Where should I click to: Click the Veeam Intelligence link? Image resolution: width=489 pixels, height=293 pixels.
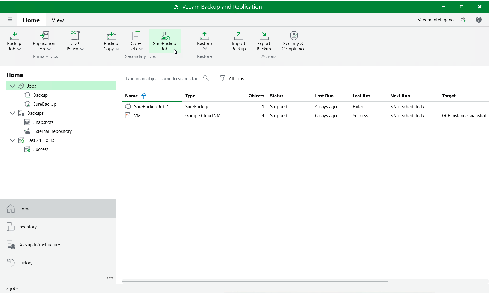436,20
